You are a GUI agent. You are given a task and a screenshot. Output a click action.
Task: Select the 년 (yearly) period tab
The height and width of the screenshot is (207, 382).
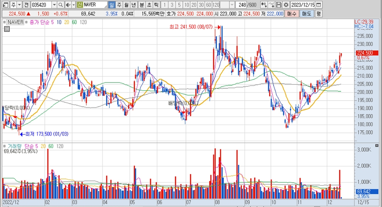134,5
